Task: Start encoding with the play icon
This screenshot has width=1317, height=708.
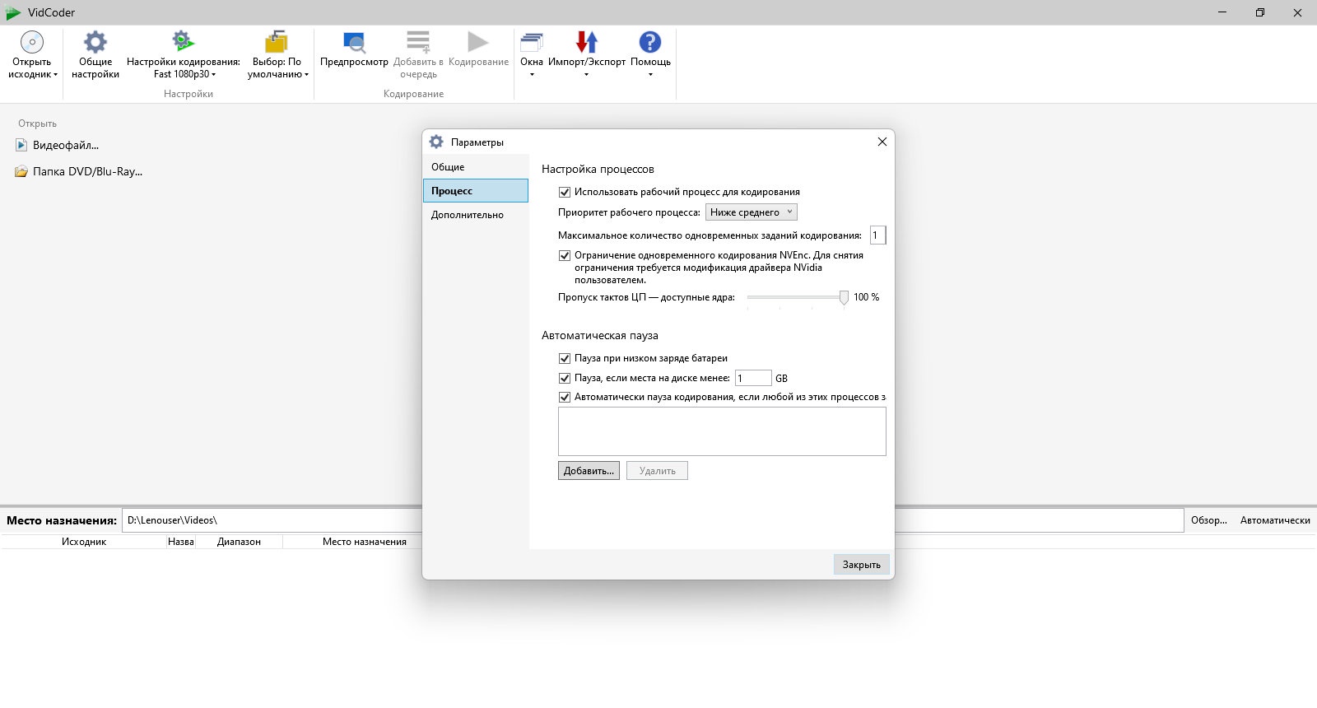Action: 478,42
